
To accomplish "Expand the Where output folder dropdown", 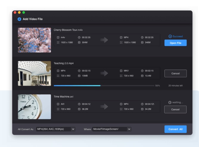I will (x=129, y=129).
